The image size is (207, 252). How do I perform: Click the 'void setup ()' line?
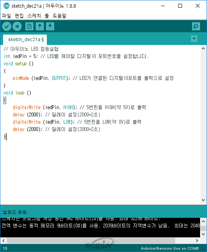(x=18, y=64)
